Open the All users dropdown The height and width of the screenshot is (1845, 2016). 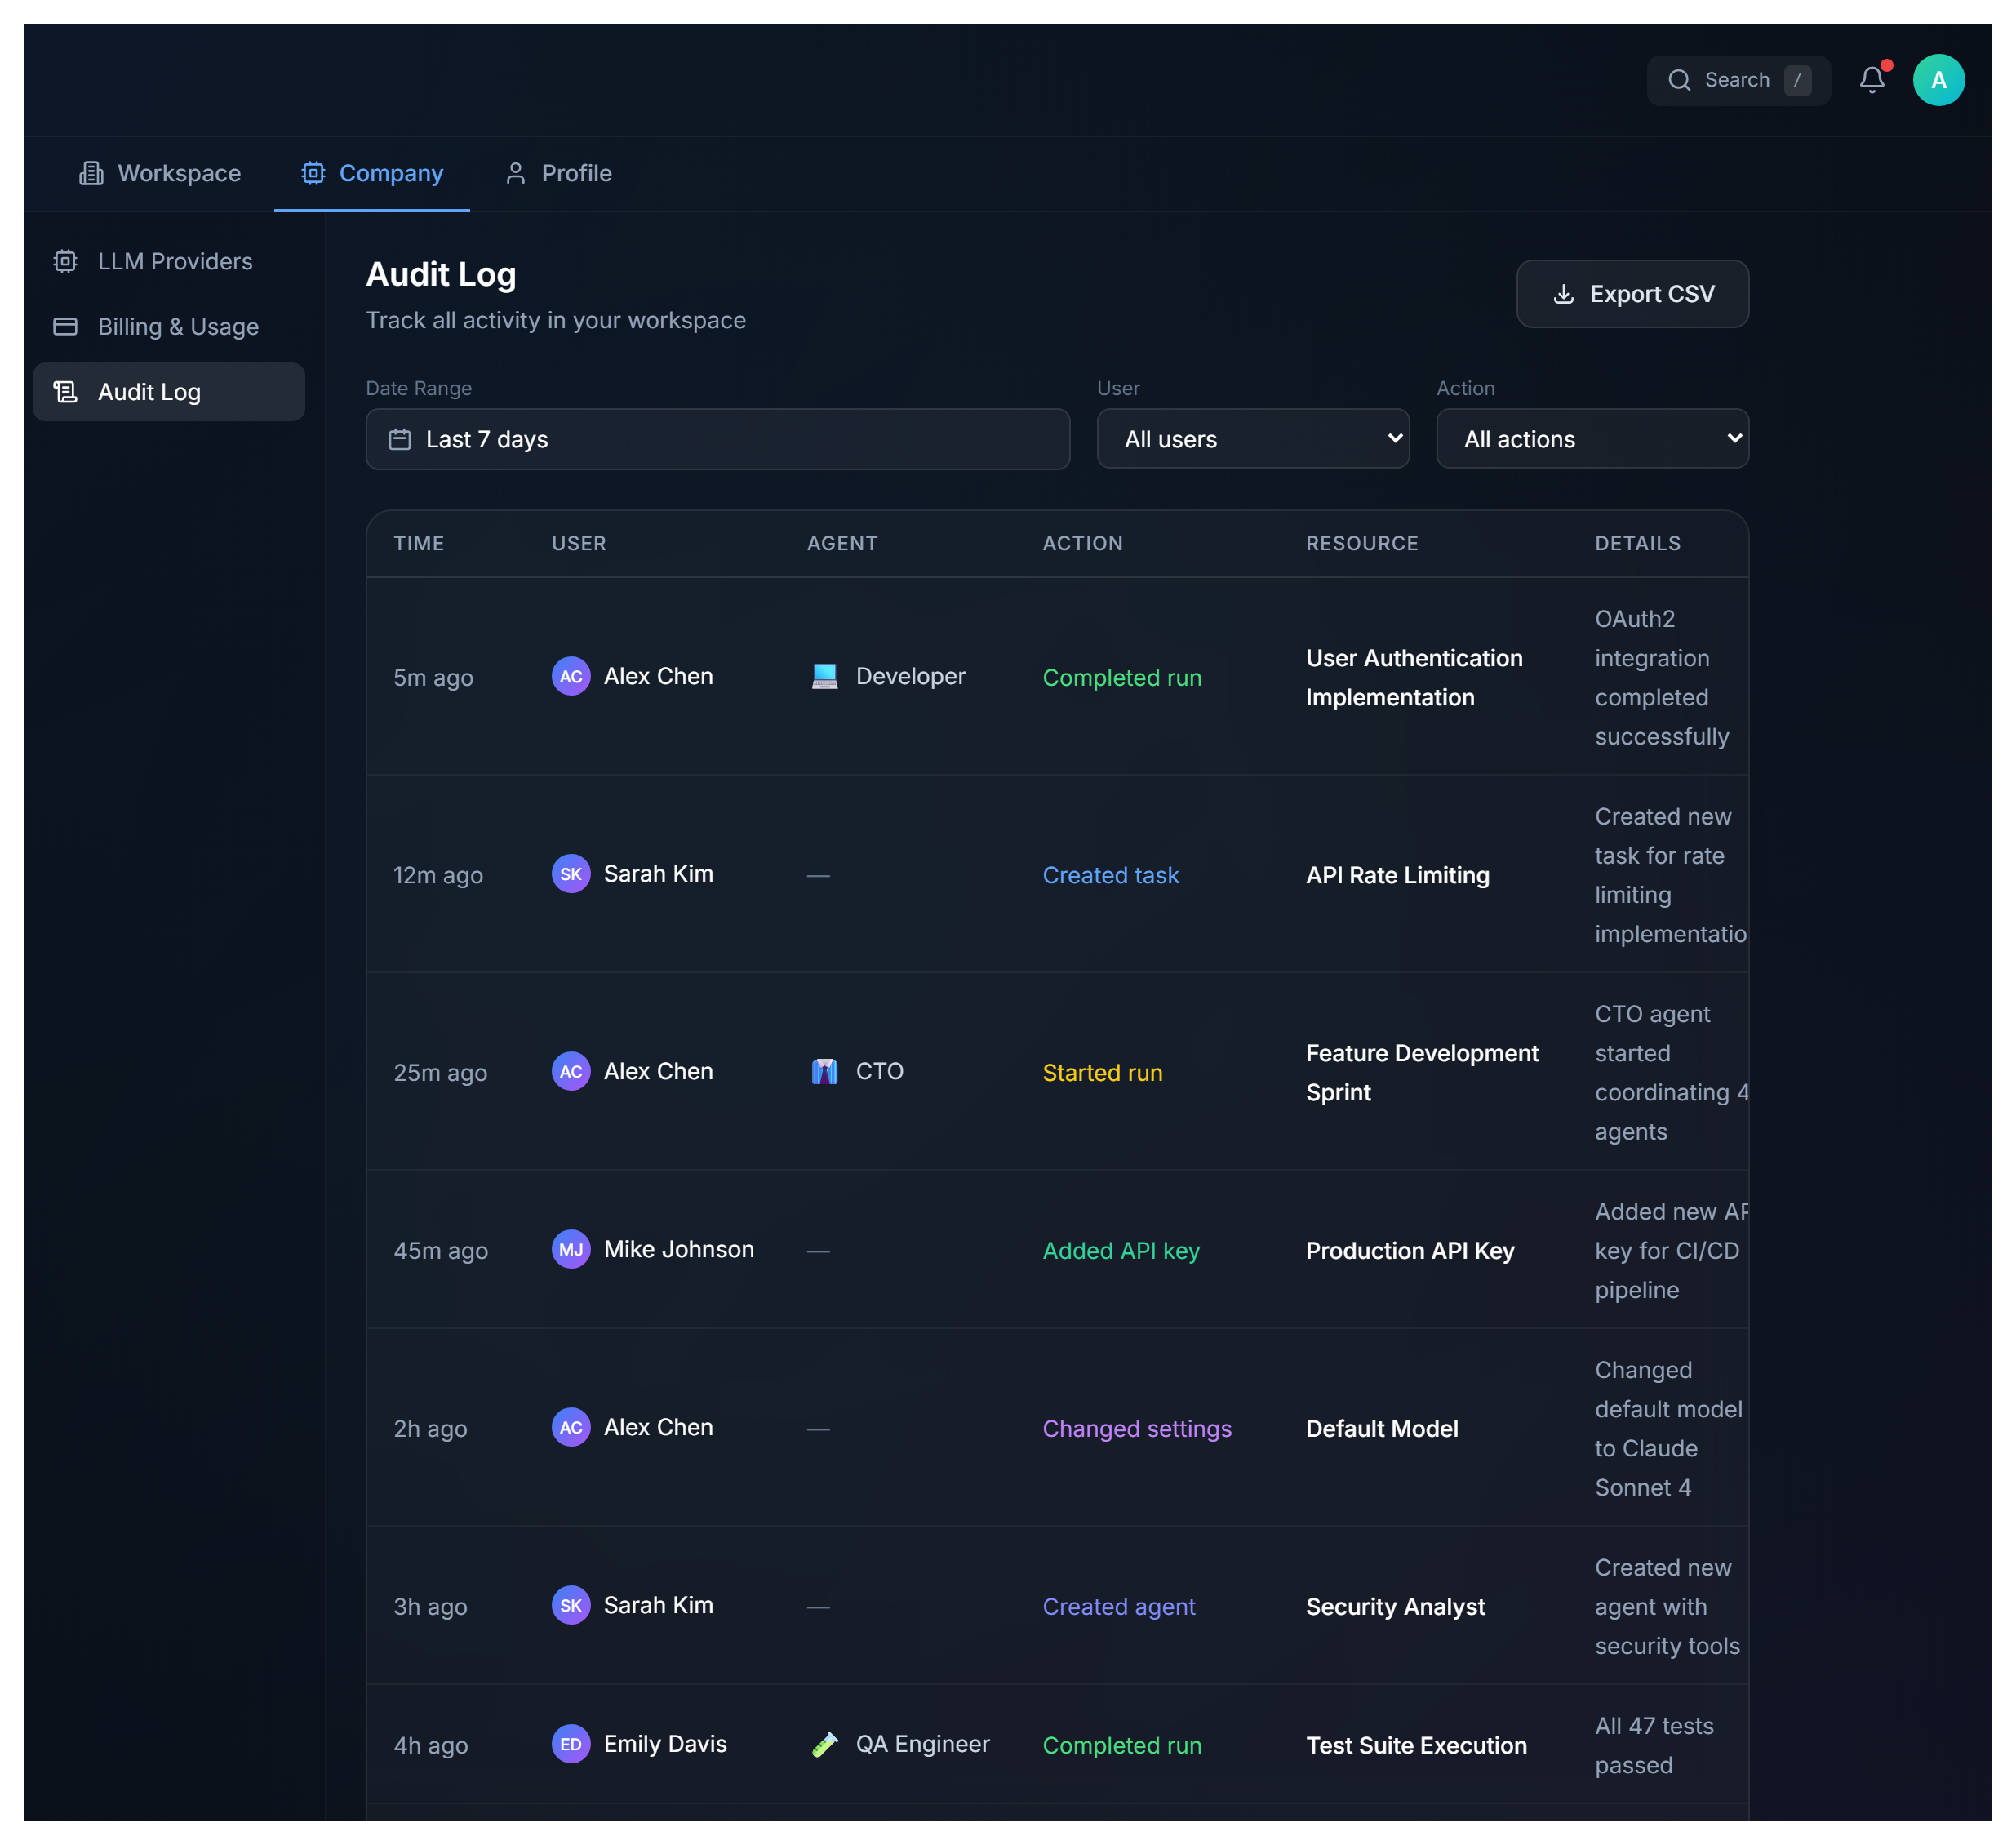(1252, 439)
